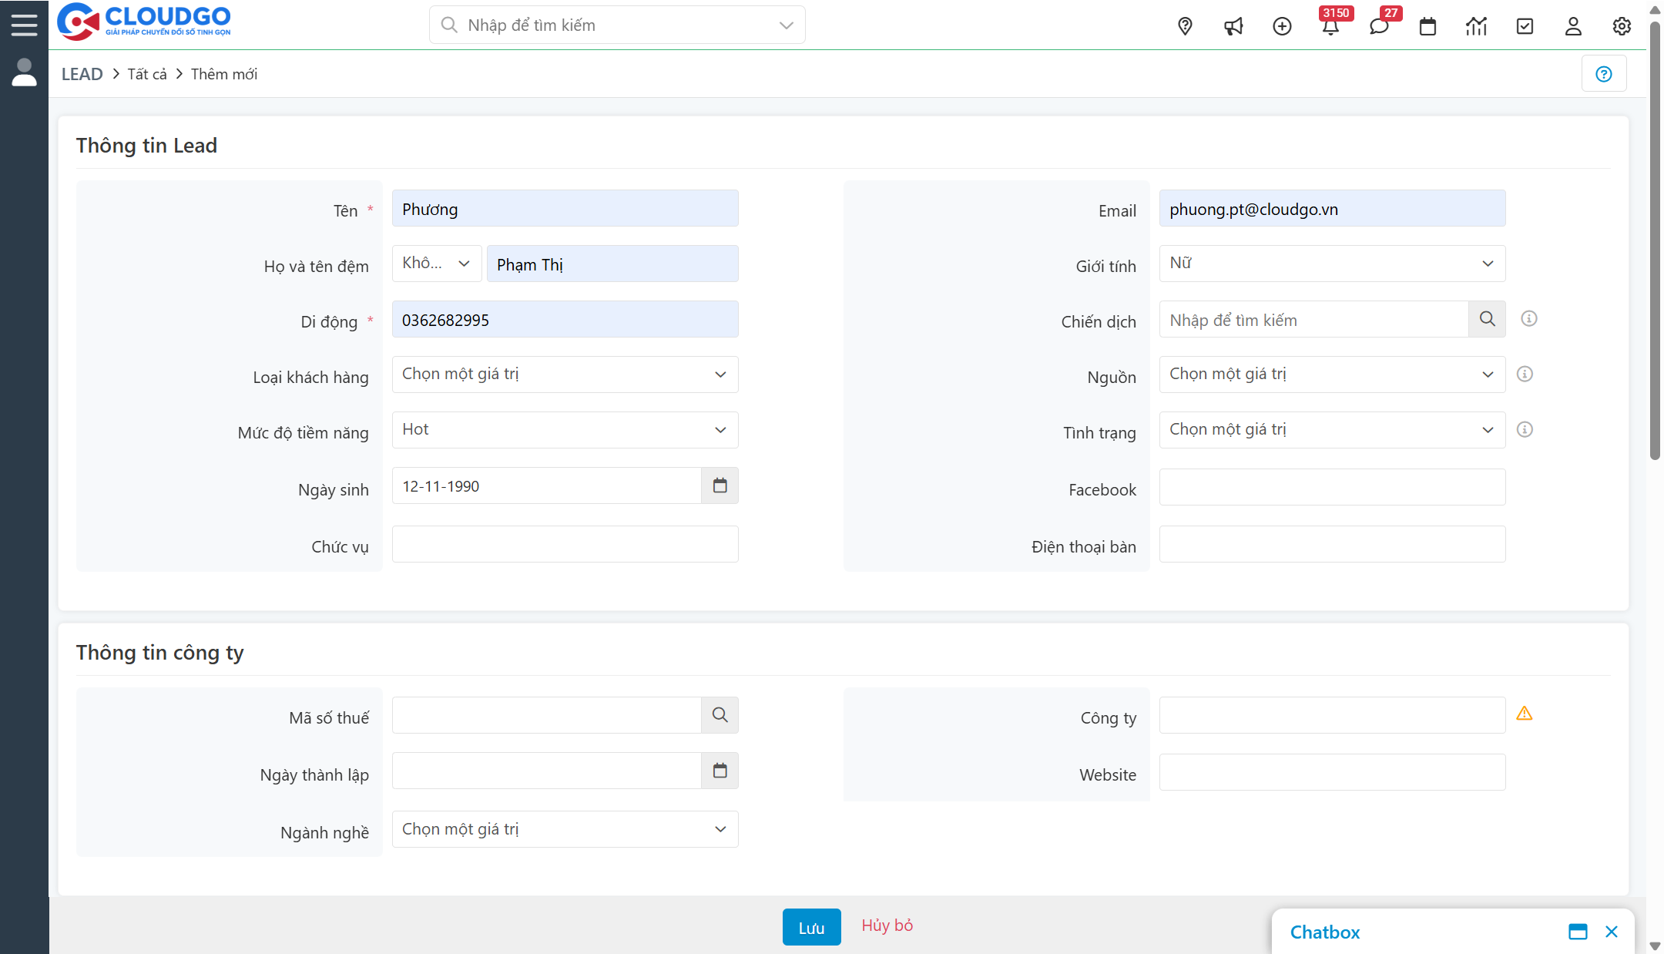1664x954 pixels.
Task: Open the hamburger menu in sidebar
Action: pyautogui.click(x=24, y=25)
